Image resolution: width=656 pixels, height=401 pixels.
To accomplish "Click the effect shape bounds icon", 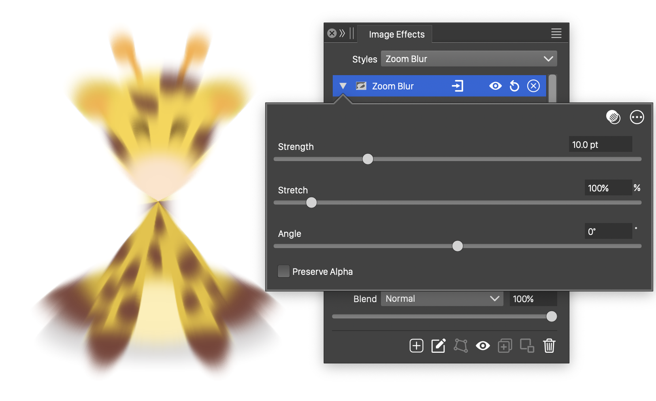I will [460, 346].
